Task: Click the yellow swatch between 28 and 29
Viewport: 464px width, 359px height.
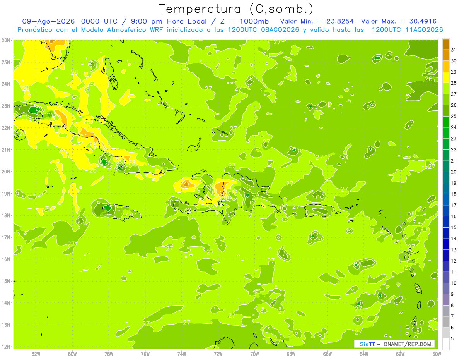Action: (446, 77)
